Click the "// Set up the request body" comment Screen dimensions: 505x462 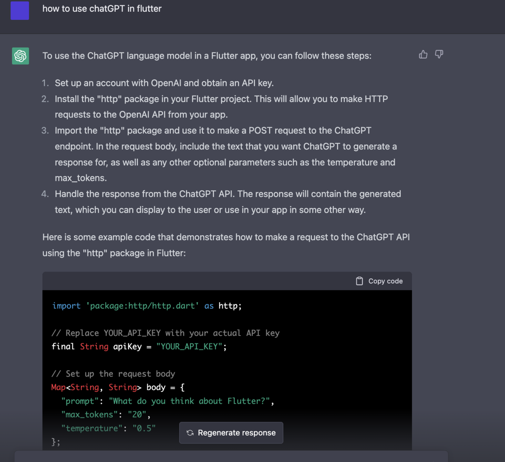pos(113,374)
